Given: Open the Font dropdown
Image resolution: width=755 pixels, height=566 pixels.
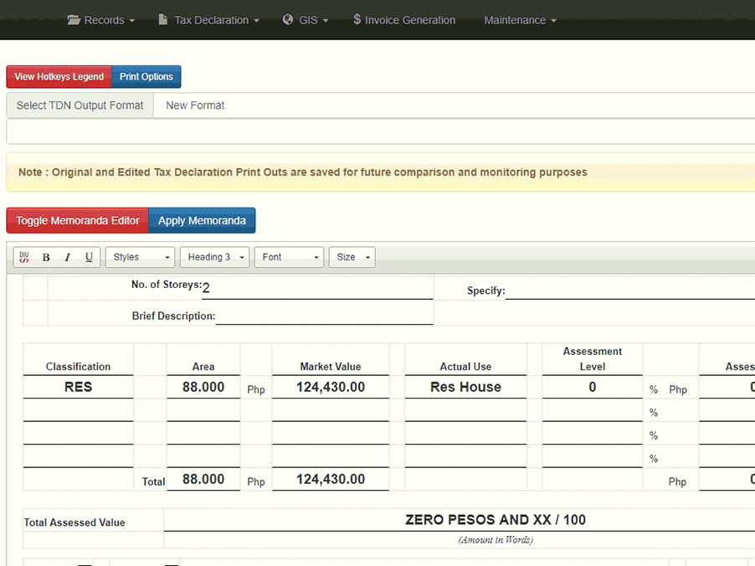Looking at the screenshot, I should point(289,257).
